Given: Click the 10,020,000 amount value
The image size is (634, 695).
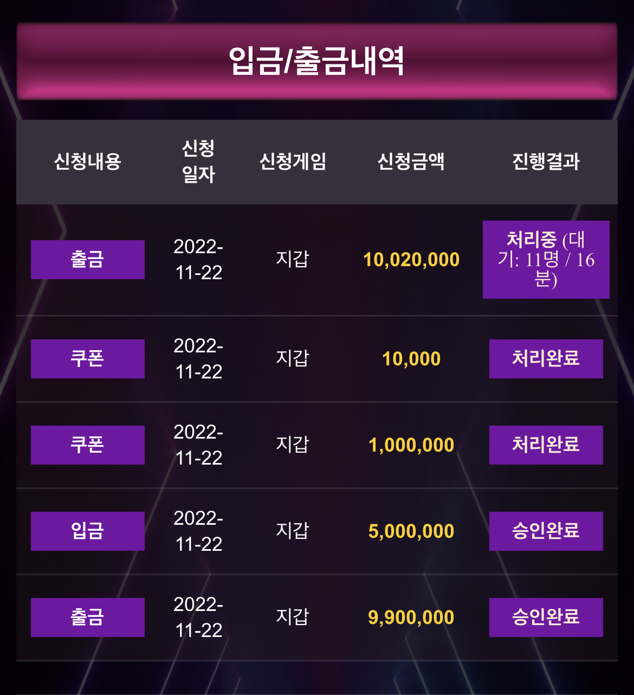Looking at the screenshot, I should (x=411, y=260).
